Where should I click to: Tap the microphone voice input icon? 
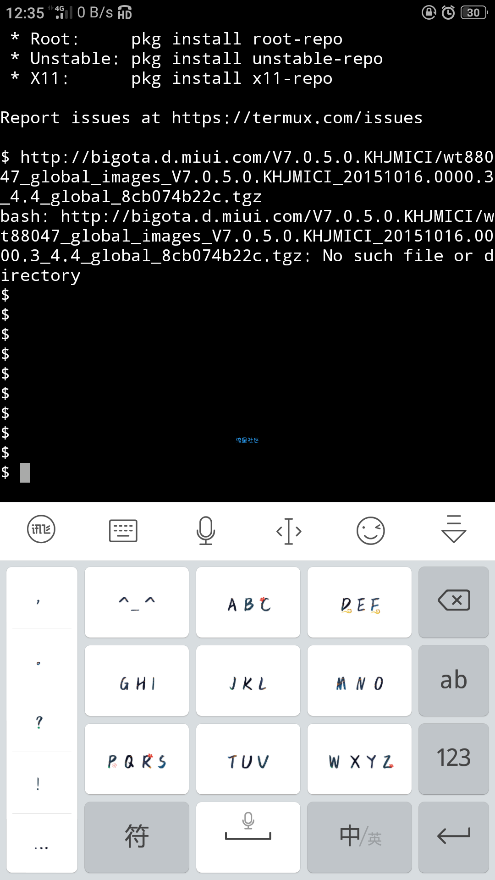pyautogui.click(x=206, y=530)
